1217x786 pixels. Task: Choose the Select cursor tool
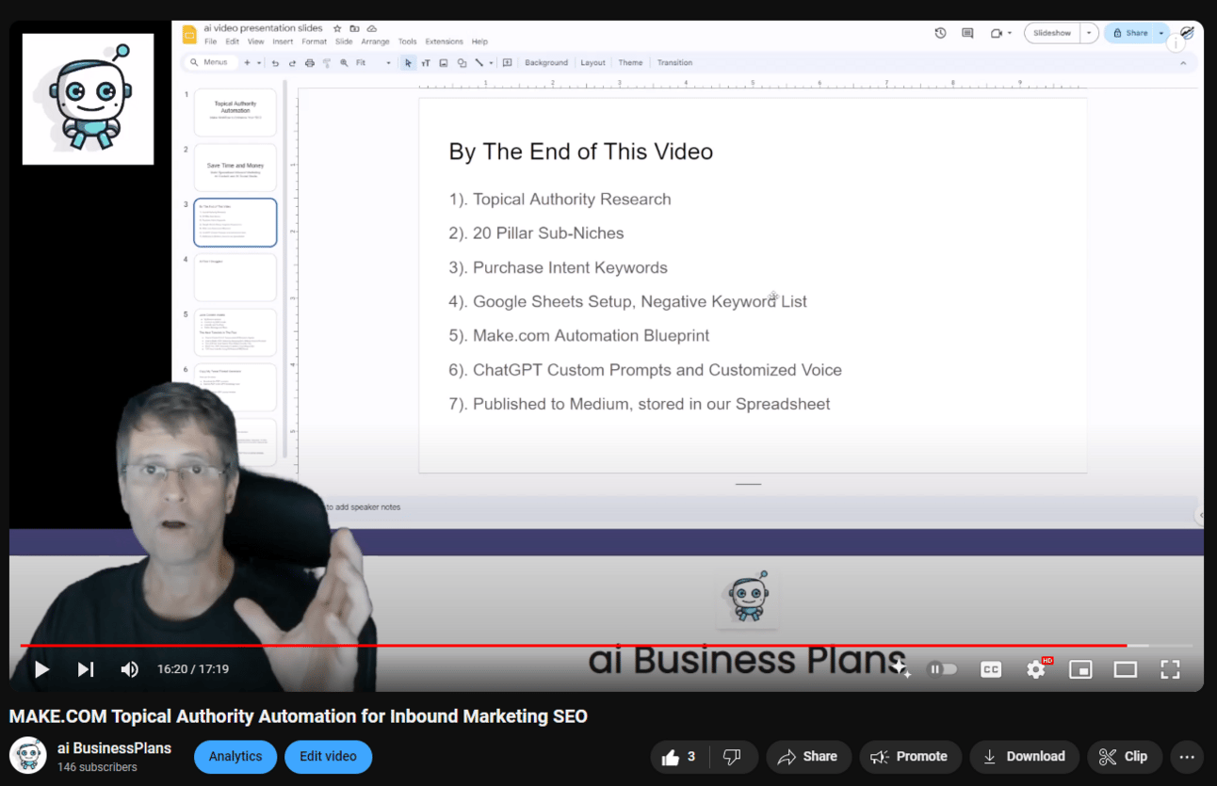coord(408,63)
